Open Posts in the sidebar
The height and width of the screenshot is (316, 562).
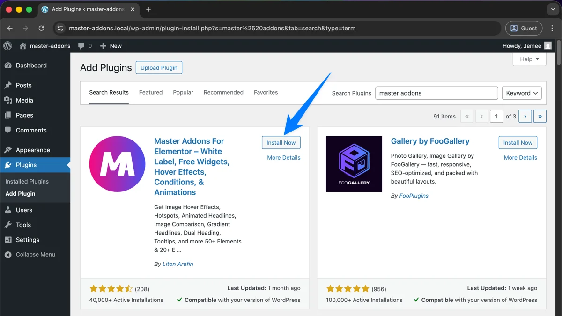click(x=35, y=85)
